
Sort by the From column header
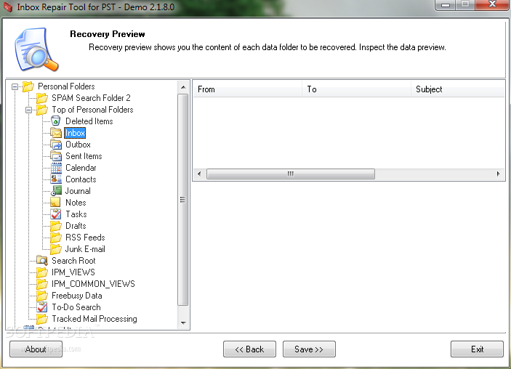(247, 89)
